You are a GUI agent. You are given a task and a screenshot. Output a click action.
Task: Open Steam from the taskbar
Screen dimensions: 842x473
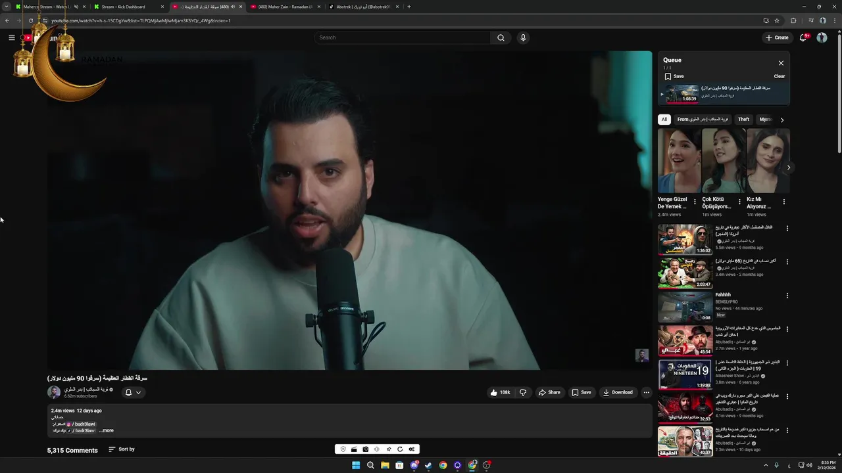(428, 465)
